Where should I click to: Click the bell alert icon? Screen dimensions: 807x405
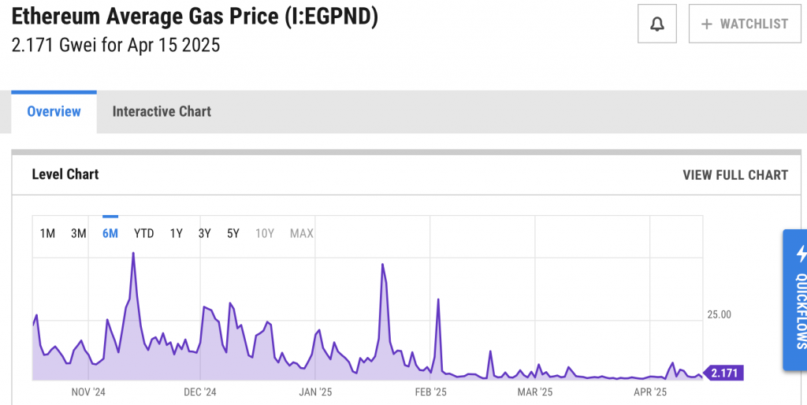click(x=656, y=24)
